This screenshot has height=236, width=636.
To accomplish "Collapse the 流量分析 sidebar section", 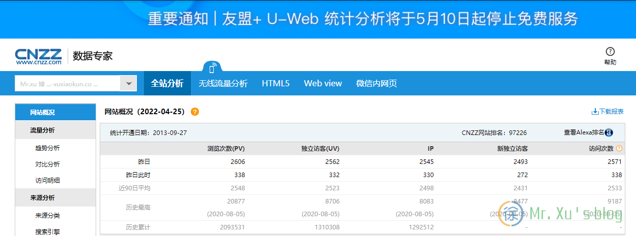I will [x=55, y=130].
